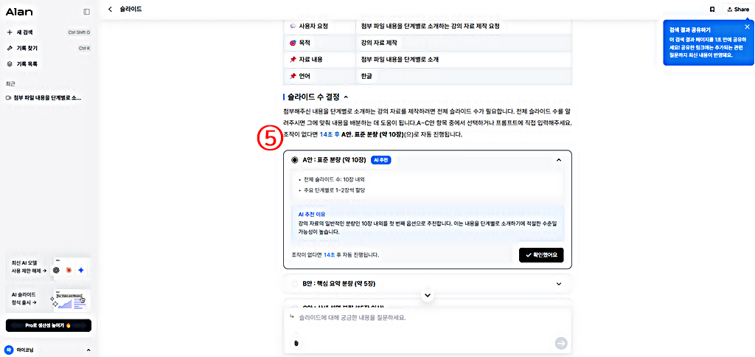The image size is (755, 357).
Task: Click the round scroll-down chevron button
Action: (428, 294)
